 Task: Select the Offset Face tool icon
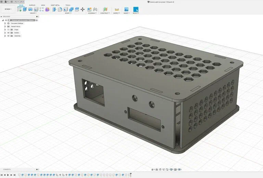click(77, 9)
